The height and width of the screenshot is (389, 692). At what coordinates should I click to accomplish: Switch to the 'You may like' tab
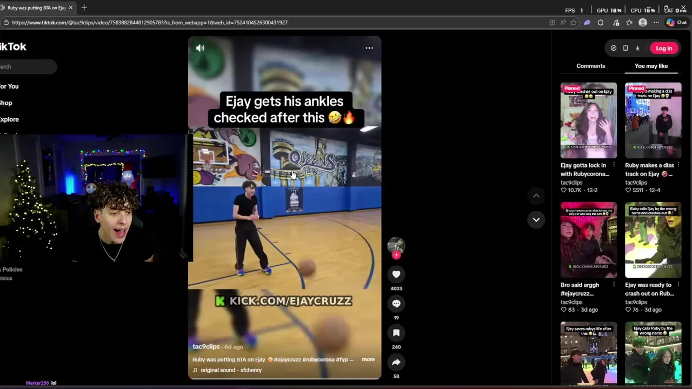point(651,66)
